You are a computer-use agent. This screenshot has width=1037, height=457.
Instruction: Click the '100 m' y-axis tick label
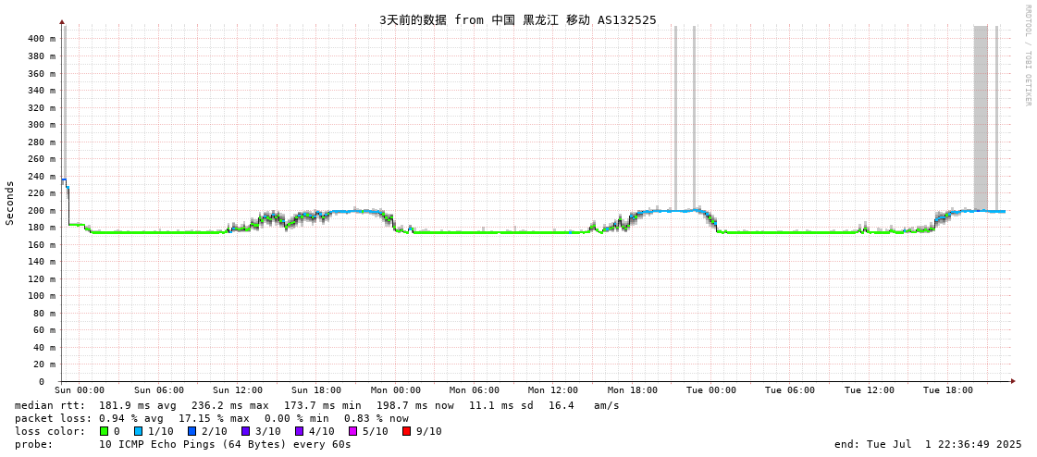[43, 296]
